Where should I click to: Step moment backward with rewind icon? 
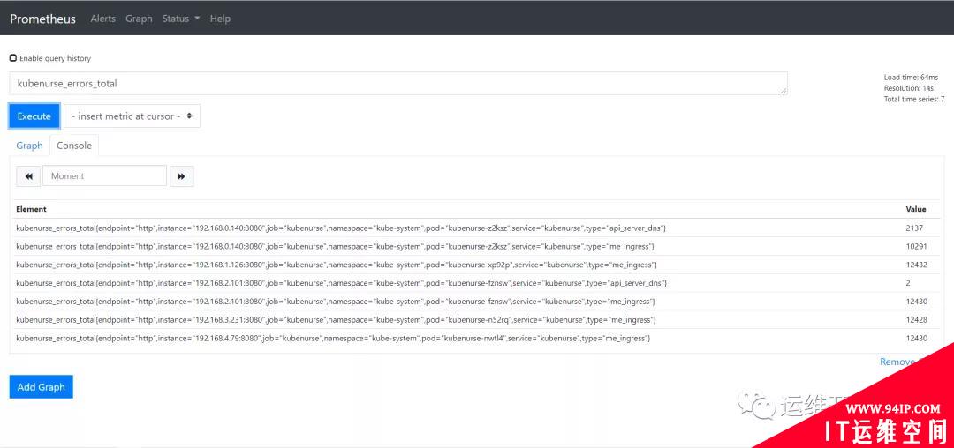click(x=28, y=176)
